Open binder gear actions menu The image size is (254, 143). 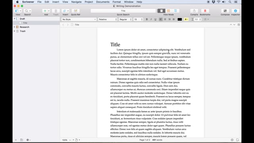[x=28, y=140]
